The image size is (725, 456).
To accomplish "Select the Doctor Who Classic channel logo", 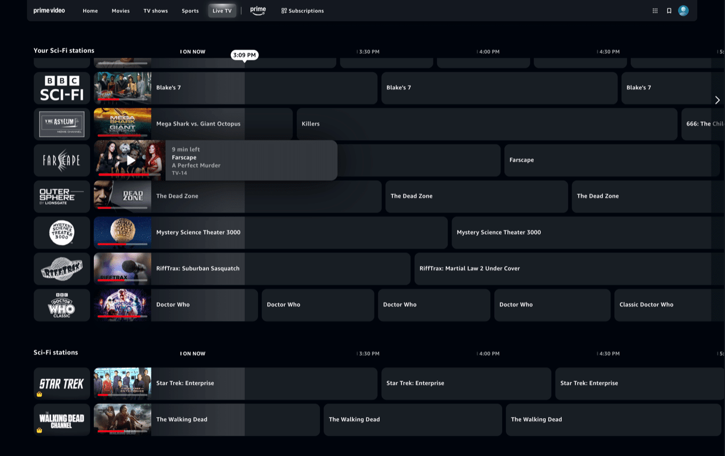I will click(62, 306).
